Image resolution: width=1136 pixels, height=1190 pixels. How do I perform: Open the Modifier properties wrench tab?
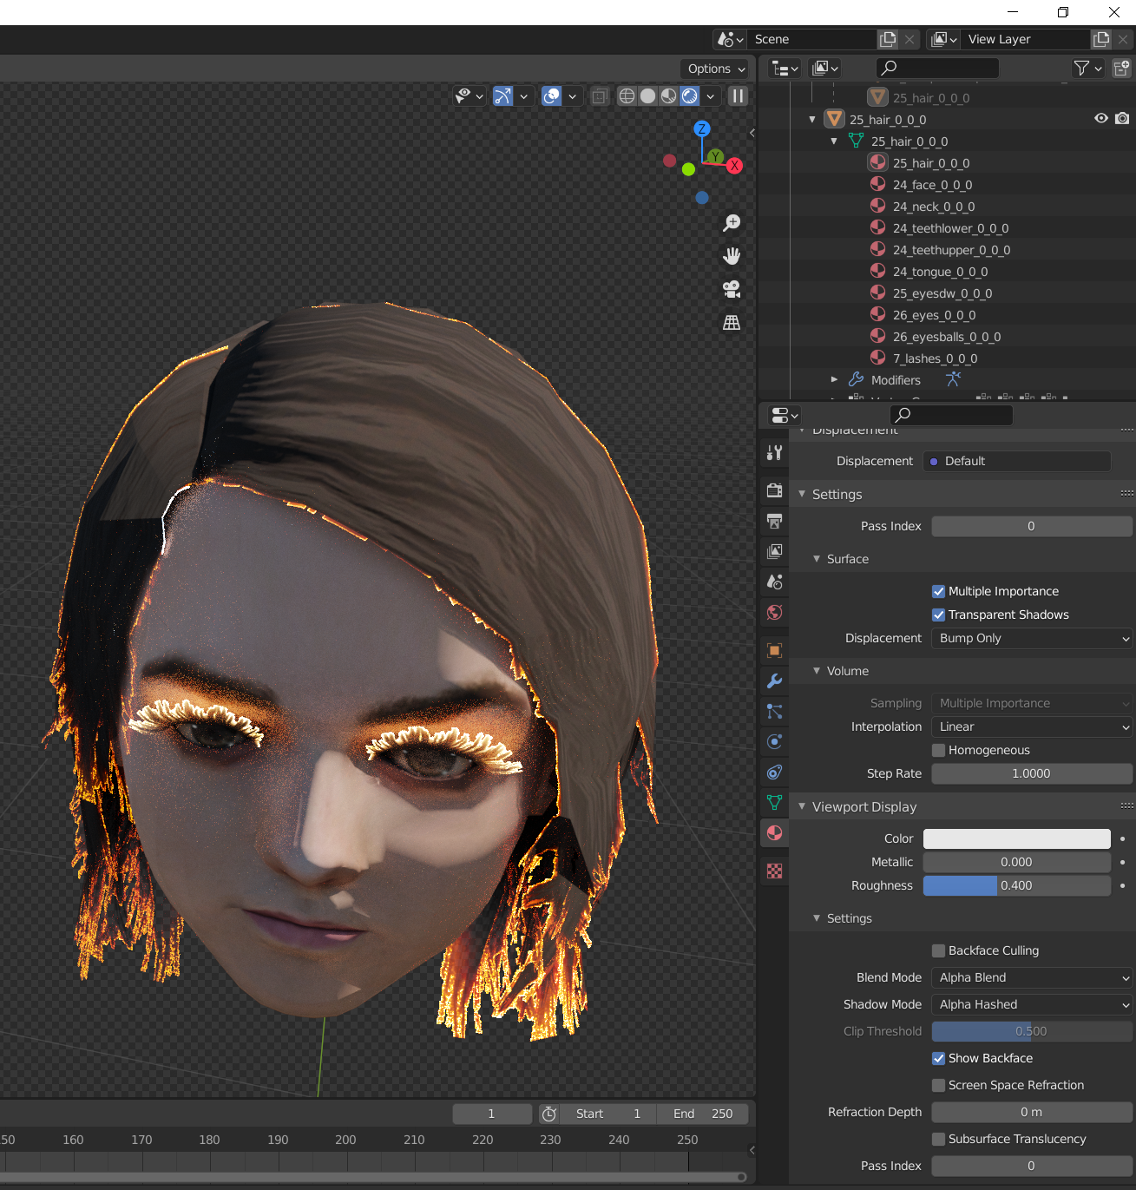point(775,681)
